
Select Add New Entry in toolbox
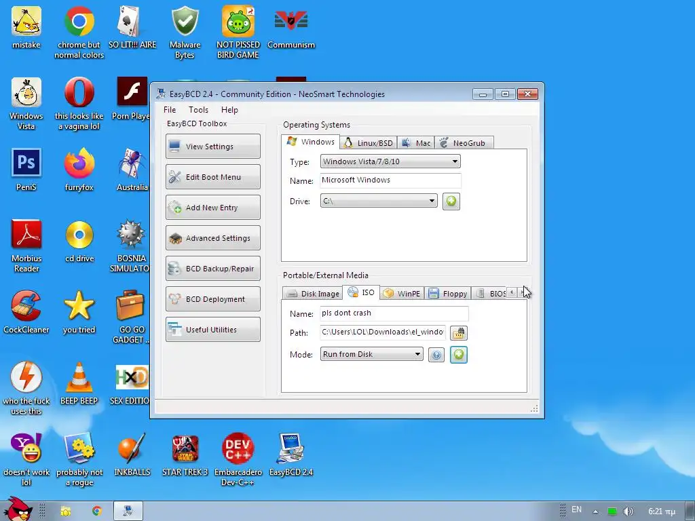(x=212, y=208)
